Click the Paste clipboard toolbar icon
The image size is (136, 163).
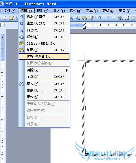point(85,18)
